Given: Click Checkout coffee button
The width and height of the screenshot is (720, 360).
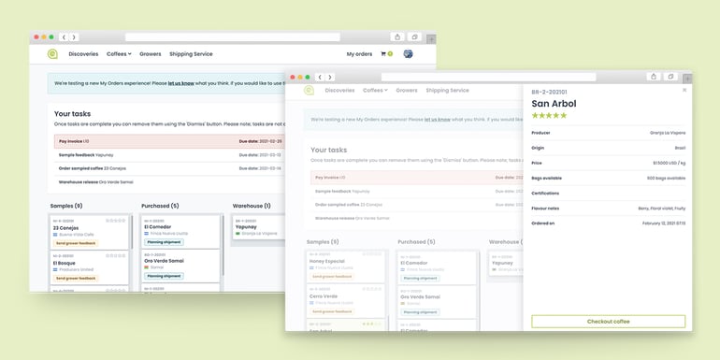Looking at the screenshot, I should (609, 322).
